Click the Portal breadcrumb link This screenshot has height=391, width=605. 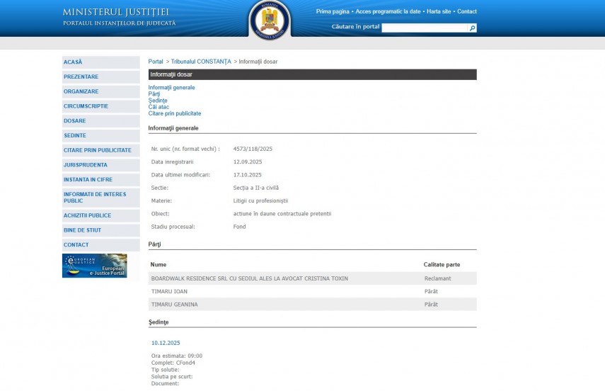click(156, 62)
